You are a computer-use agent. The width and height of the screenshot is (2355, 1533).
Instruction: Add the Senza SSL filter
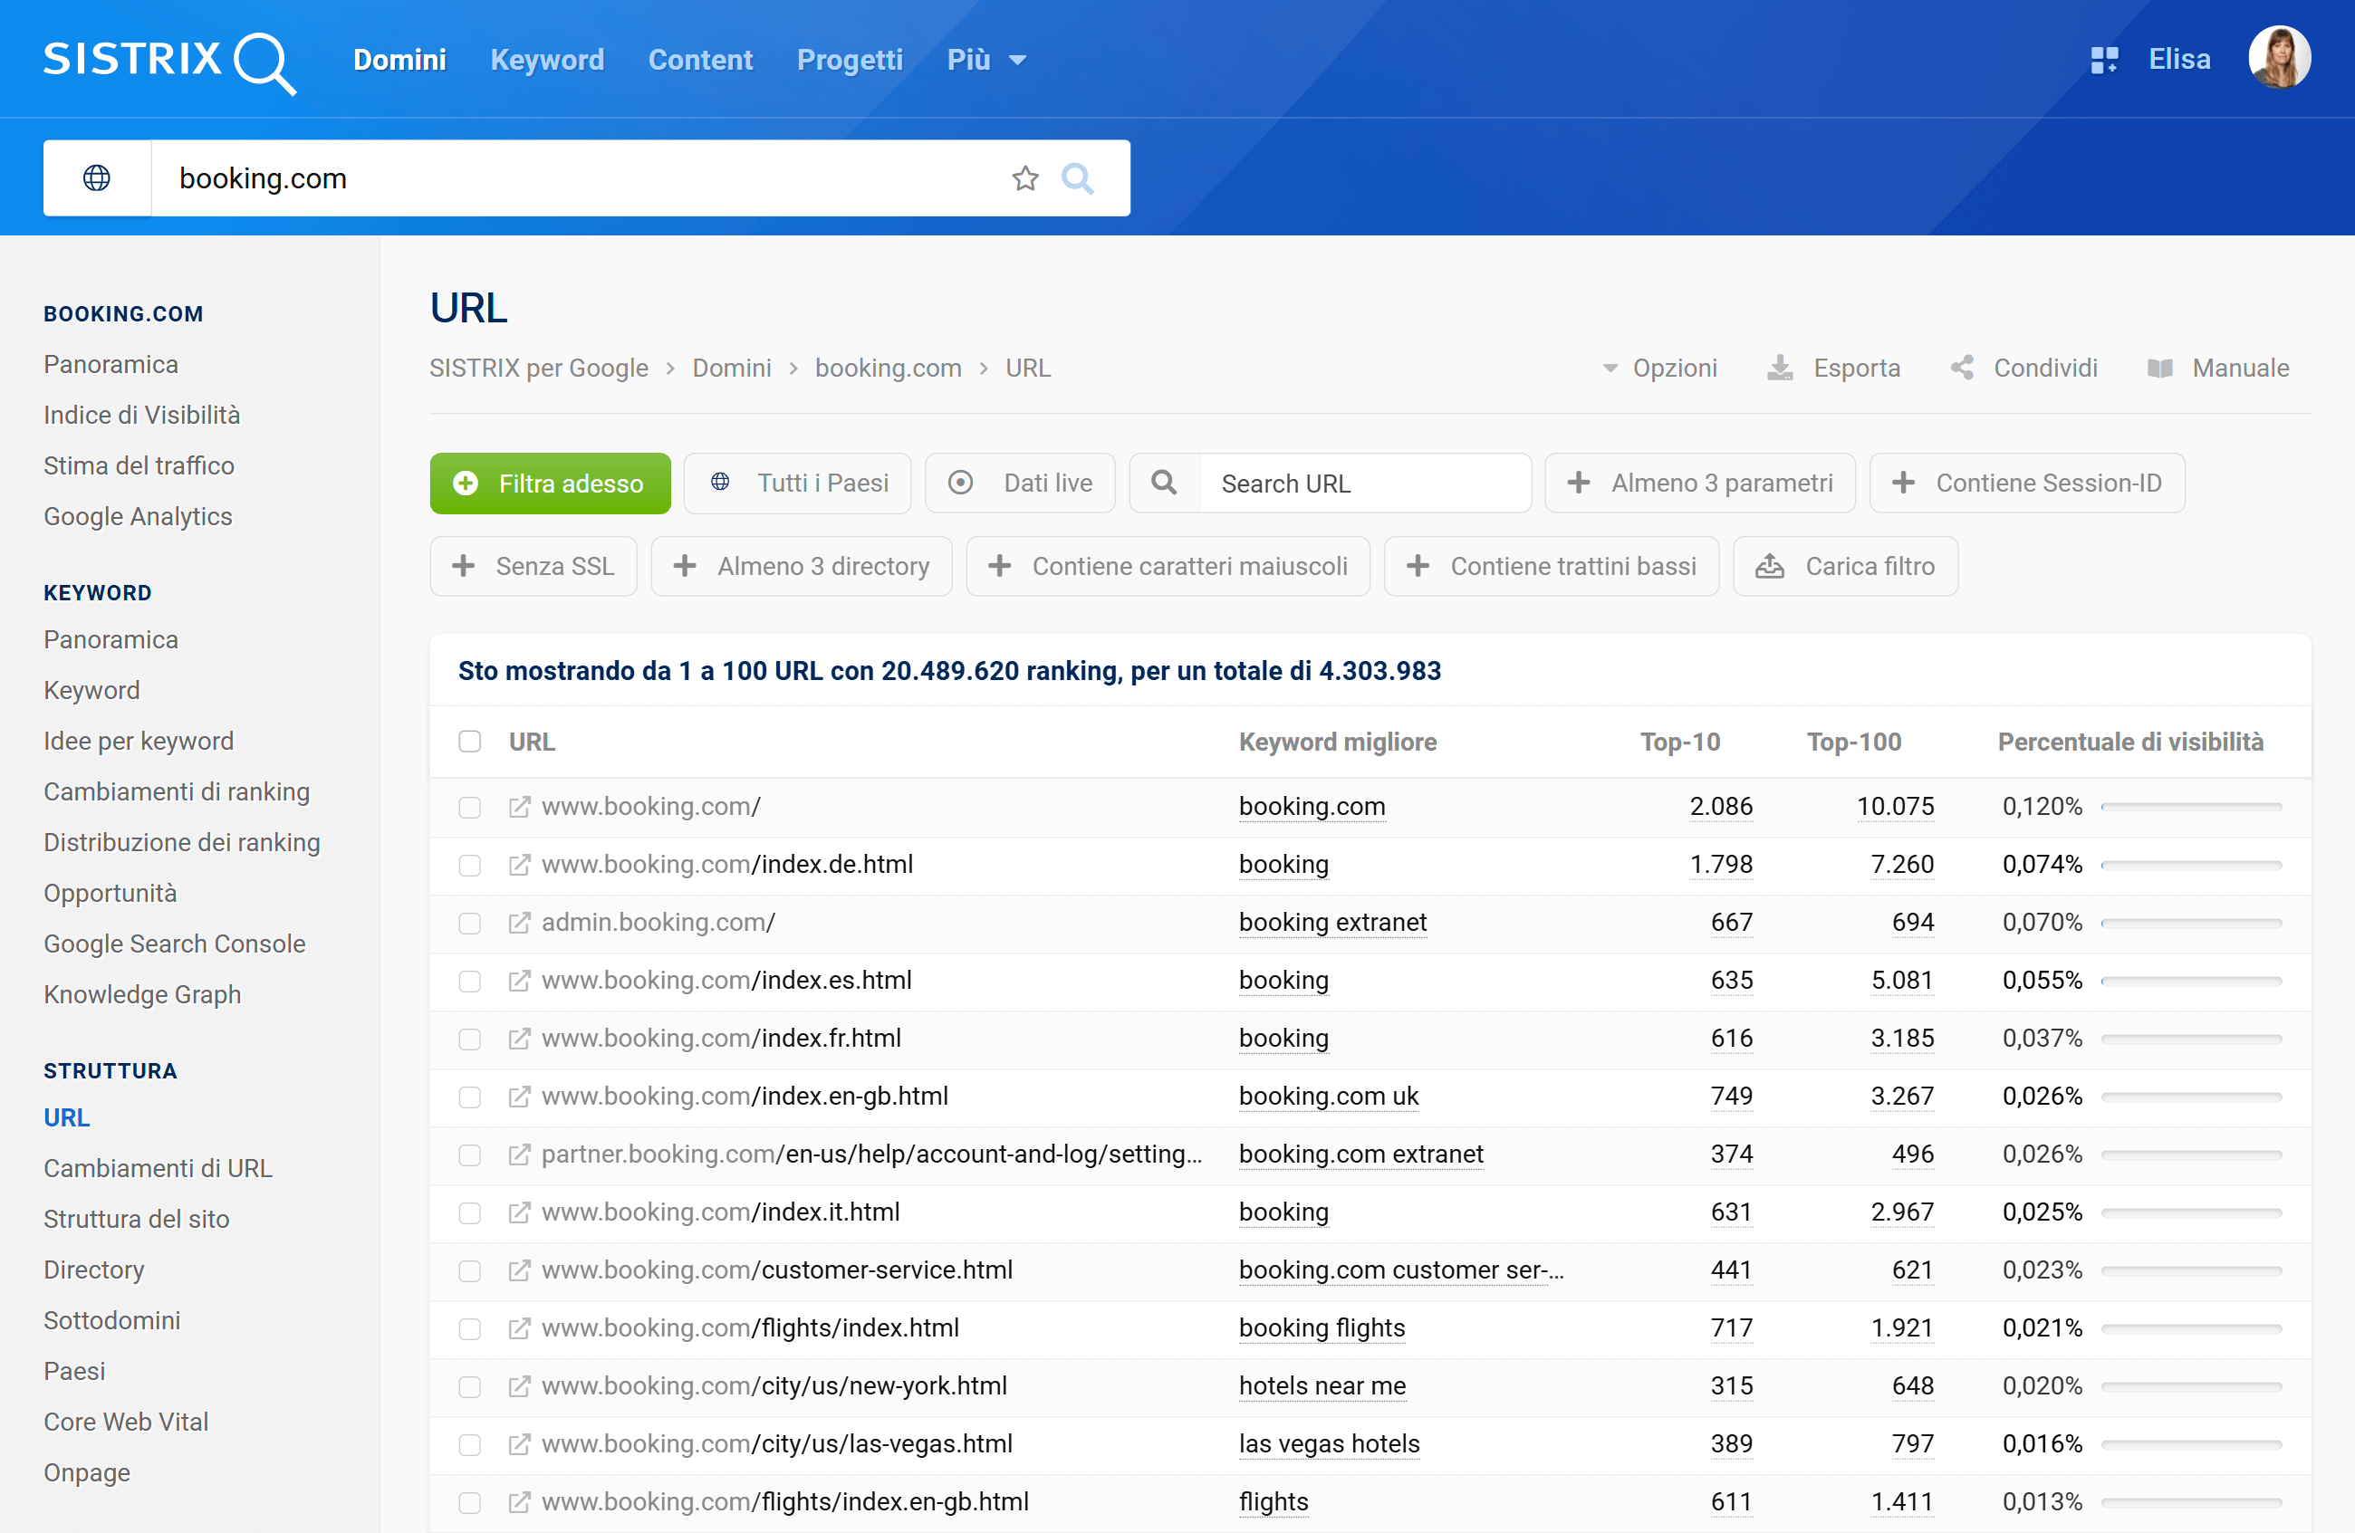(533, 567)
